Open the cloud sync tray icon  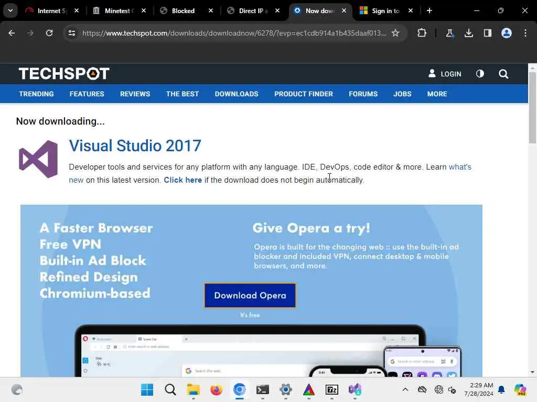tap(422, 389)
